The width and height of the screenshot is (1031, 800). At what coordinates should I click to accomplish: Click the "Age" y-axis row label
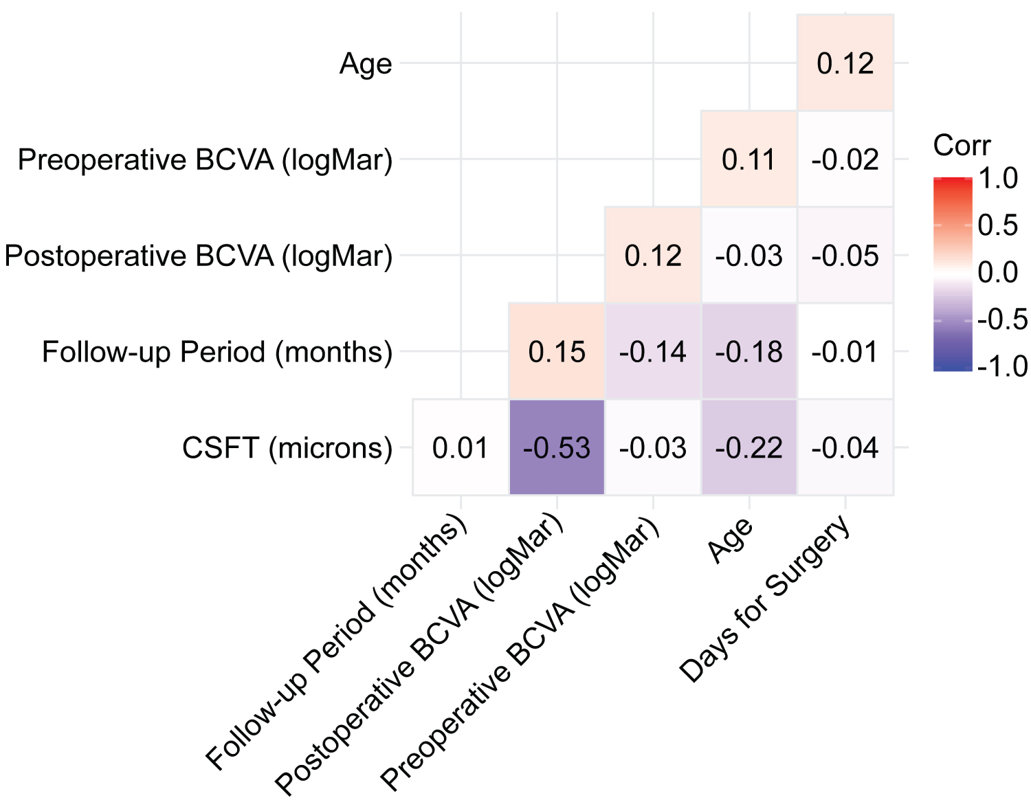click(x=366, y=64)
